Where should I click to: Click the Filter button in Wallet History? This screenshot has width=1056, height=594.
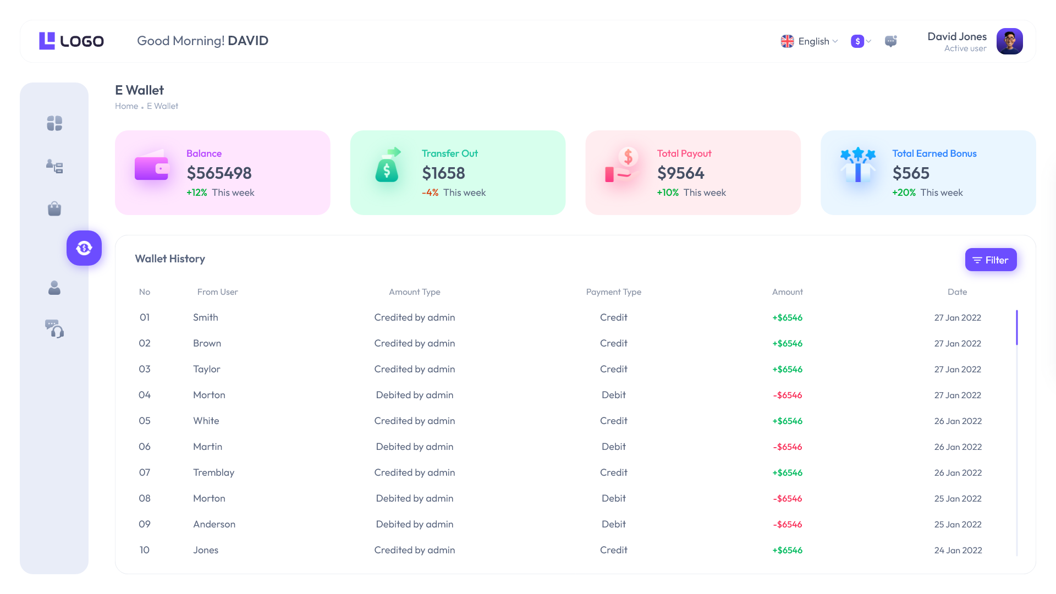click(991, 259)
